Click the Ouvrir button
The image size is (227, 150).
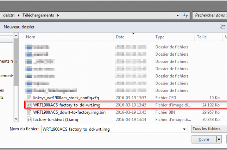(x=204, y=139)
